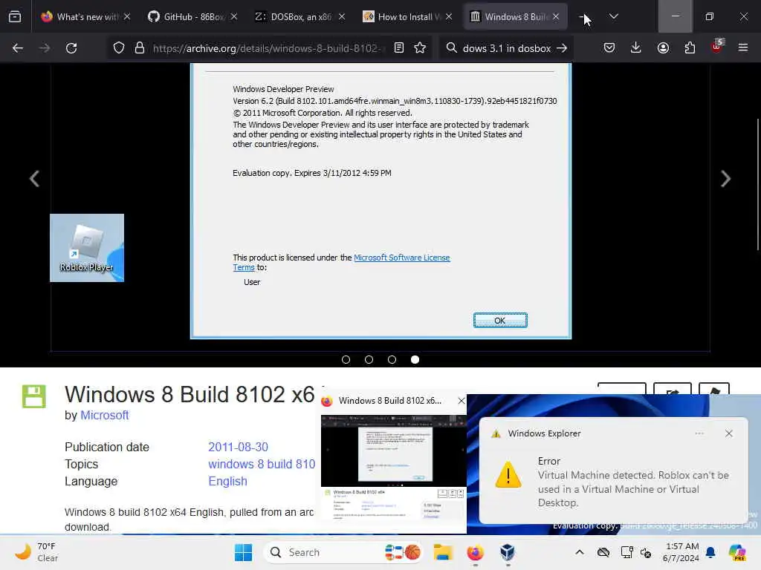This screenshot has height=570, width=761.
Task: Open the muted volume tray icon
Action: tap(646, 552)
